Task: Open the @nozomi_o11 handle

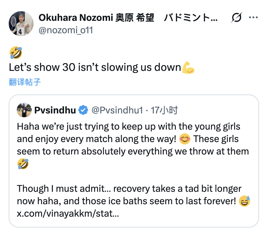Action: tap(66, 30)
